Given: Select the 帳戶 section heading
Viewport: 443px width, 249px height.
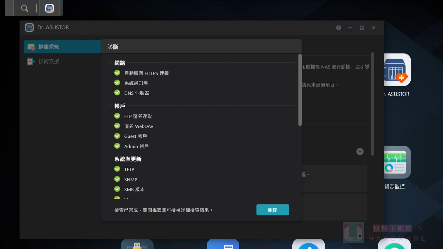Looking at the screenshot, I should (x=120, y=106).
